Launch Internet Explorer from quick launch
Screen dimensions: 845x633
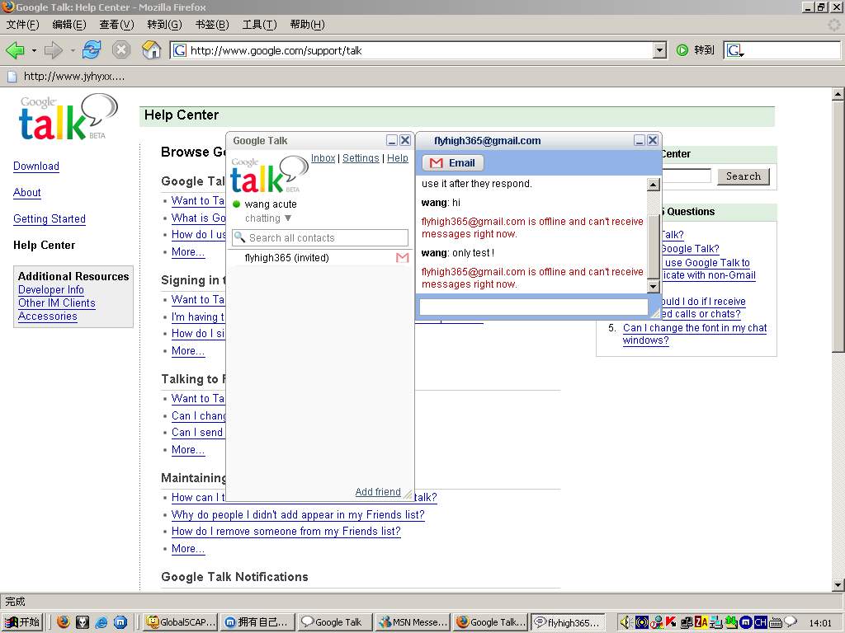coord(101,622)
